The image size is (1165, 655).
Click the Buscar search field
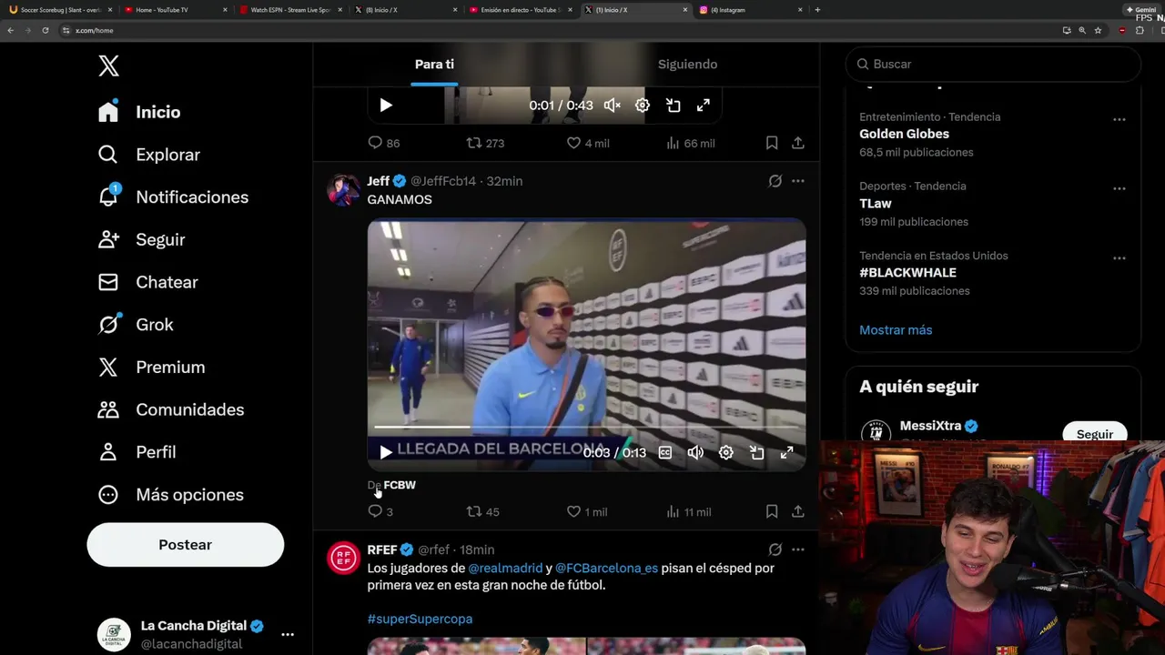pyautogui.click(x=993, y=65)
